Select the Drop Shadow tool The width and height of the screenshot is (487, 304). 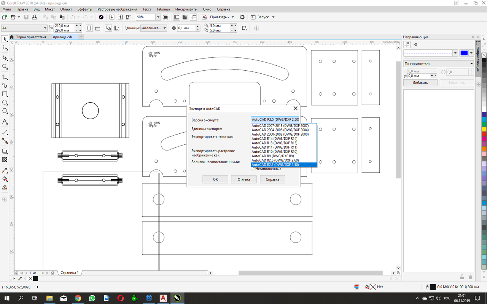click(x=5, y=151)
